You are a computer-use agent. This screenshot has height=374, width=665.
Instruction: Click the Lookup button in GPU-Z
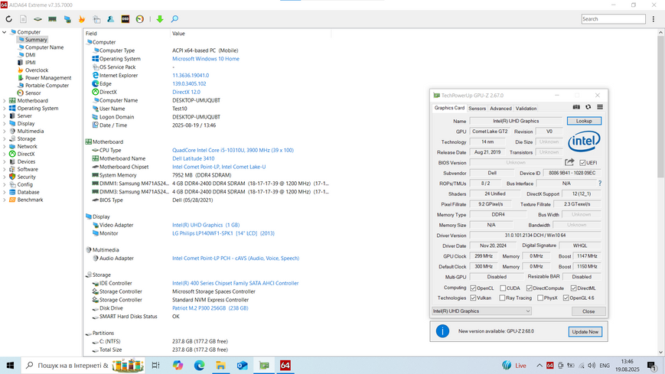(x=584, y=121)
